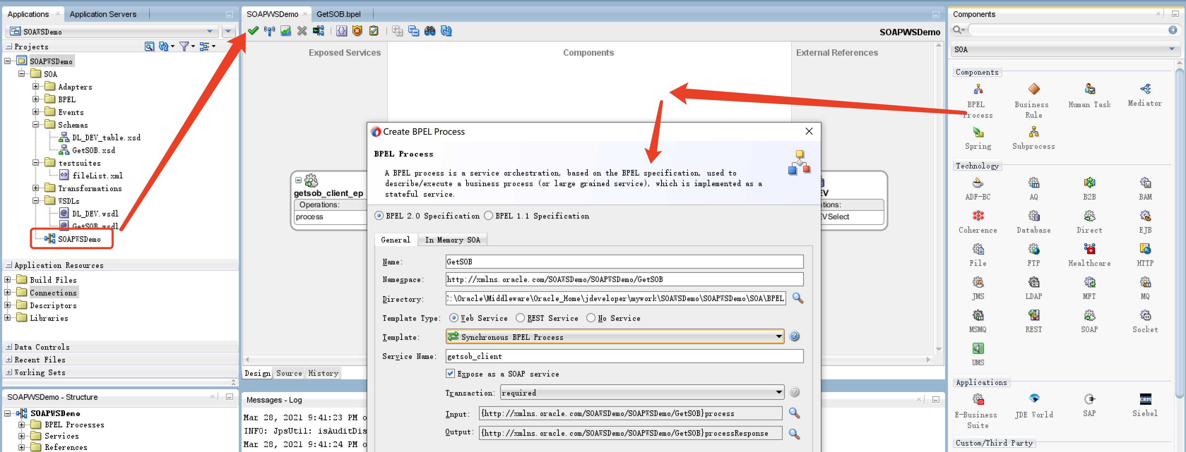Click the Service Name field getsob_client
This screenshot has height=452, width=1186.
pos(624,356)
